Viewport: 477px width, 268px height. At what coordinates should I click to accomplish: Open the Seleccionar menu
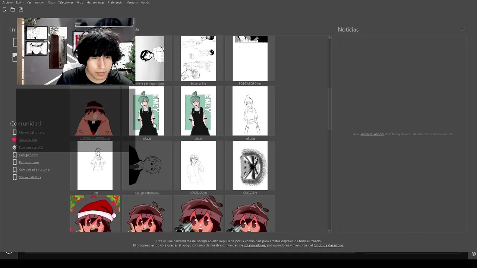click(66, 3)
